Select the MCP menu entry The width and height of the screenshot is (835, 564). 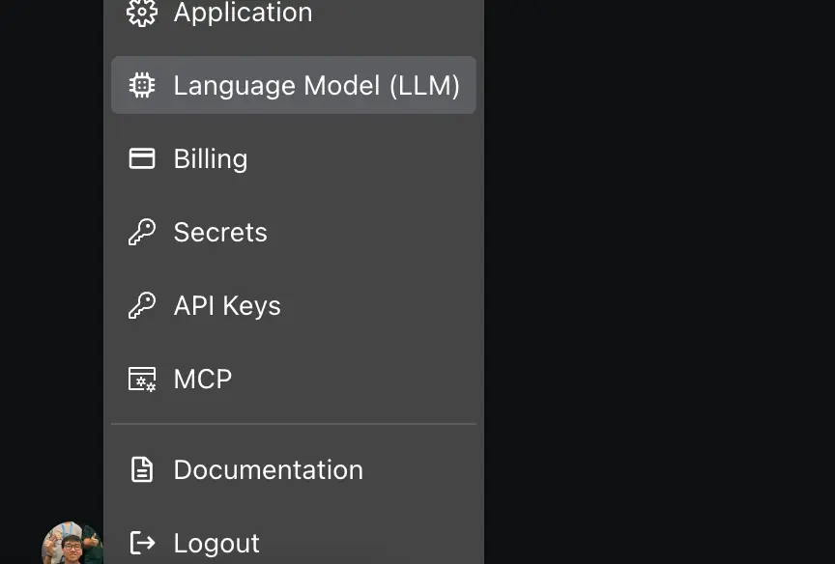coord(202,379)
